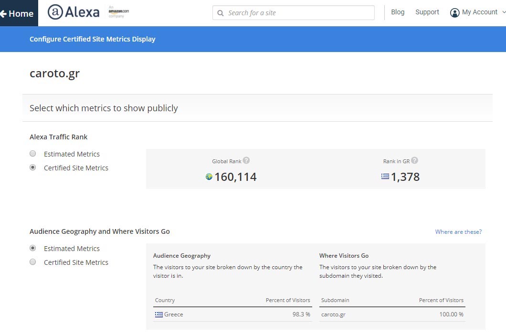Click the Greek flag in Country table
This screenshot has width=506, height=335.
[159, 314]
